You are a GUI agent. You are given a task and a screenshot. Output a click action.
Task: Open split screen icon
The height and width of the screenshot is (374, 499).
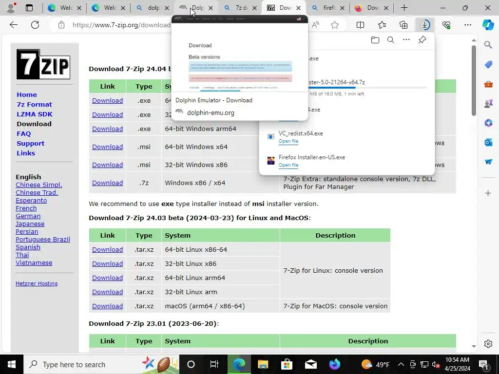pyautogui.click(x=360, y=25)
